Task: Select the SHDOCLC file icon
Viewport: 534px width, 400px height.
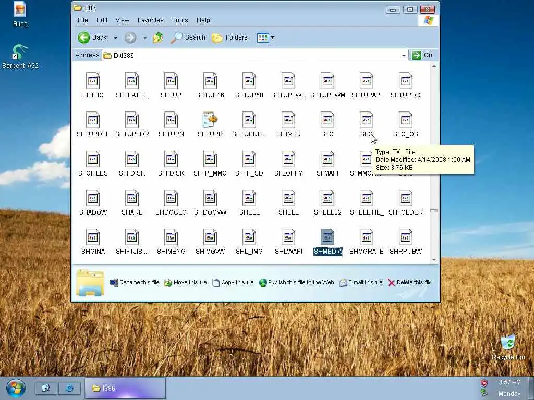Action: click(x=171, y=198)
